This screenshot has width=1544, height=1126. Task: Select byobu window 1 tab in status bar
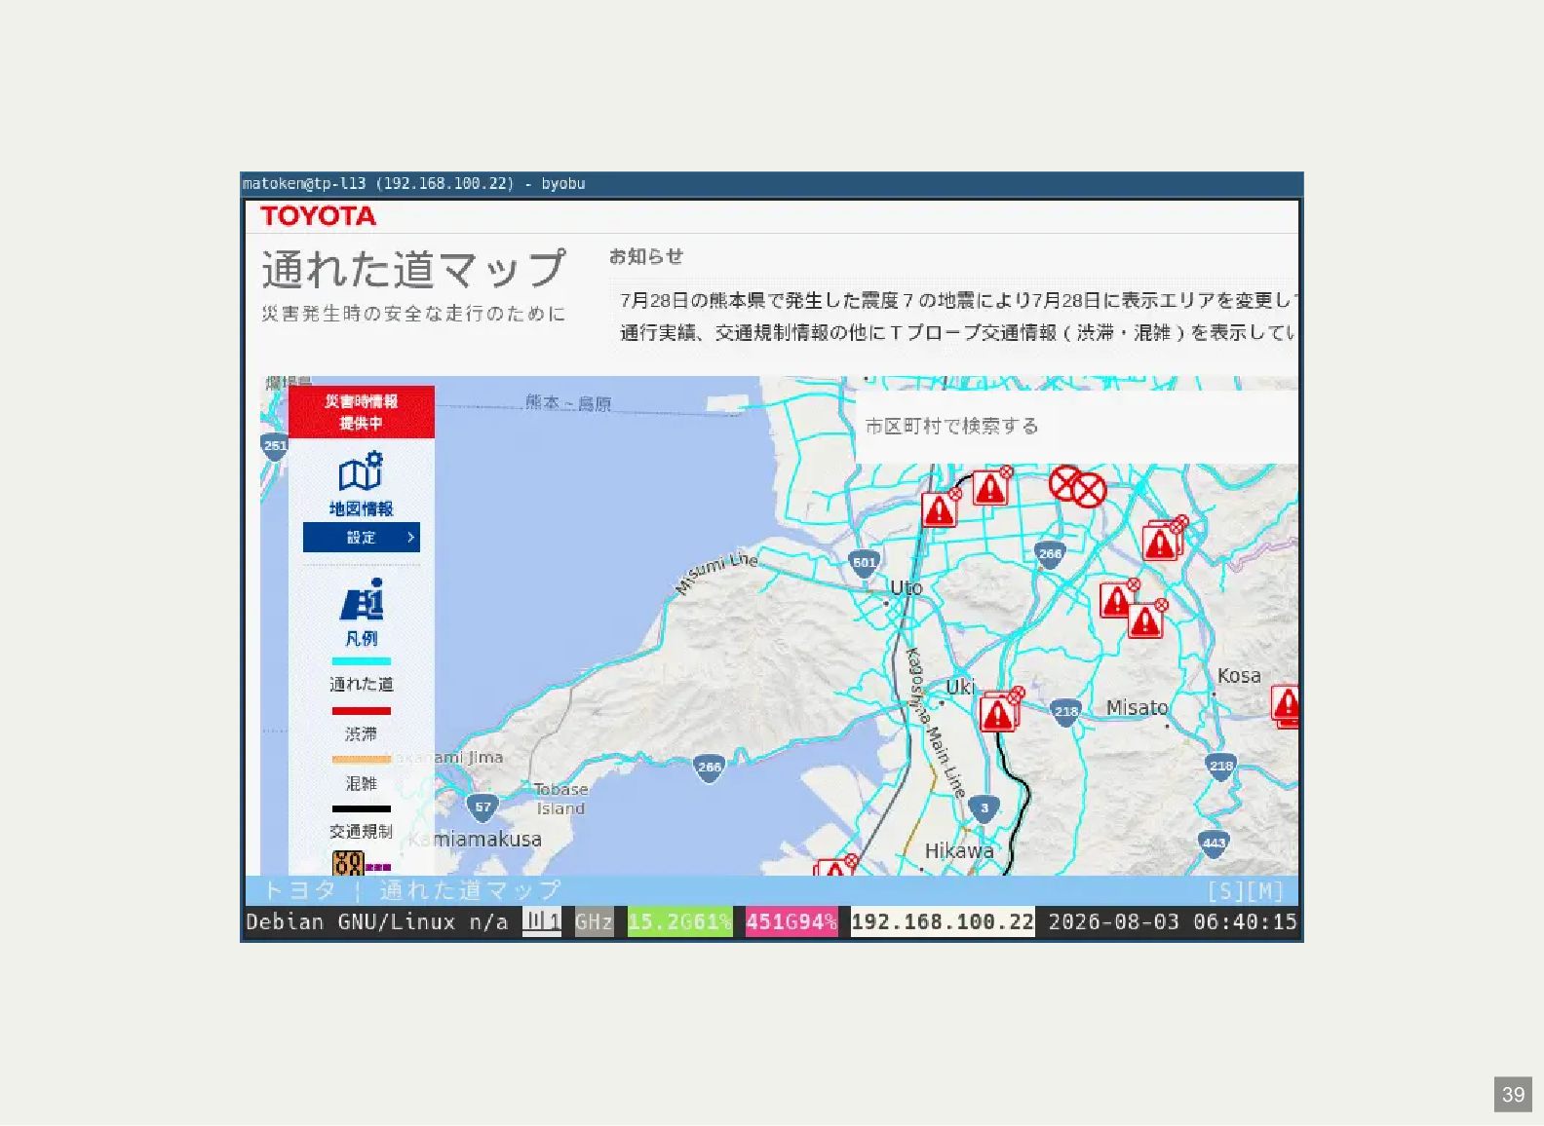coord(542,921)
